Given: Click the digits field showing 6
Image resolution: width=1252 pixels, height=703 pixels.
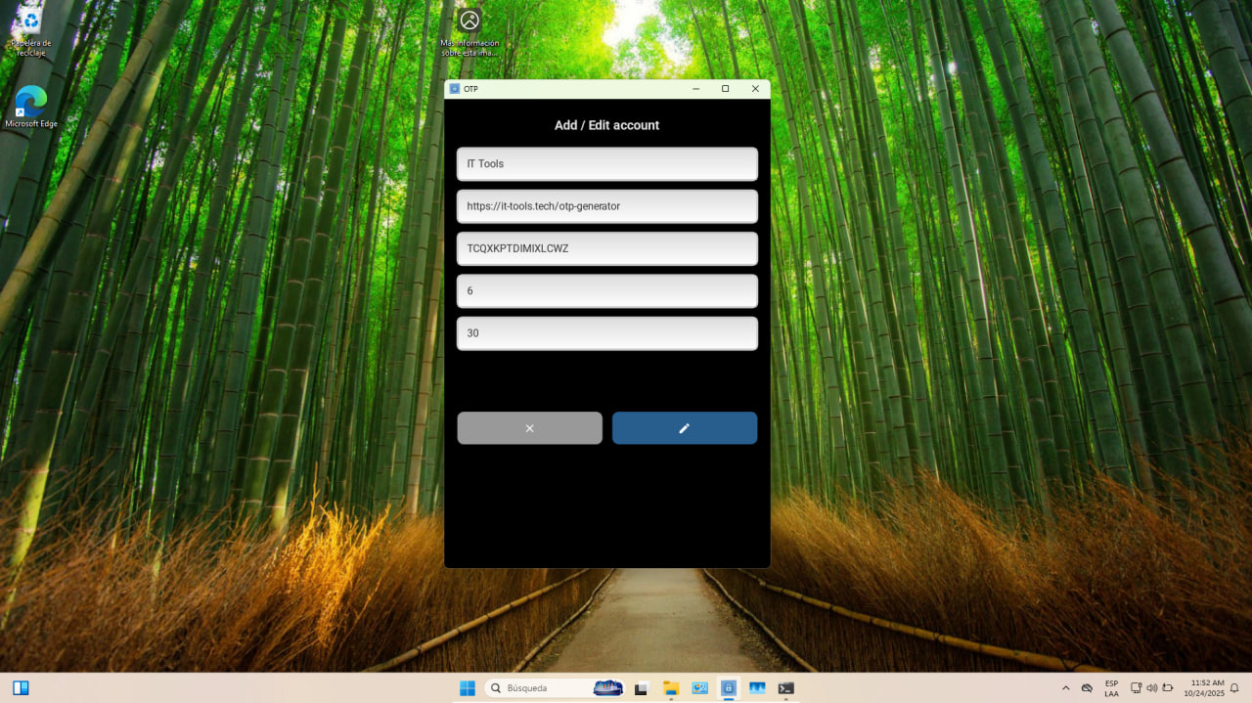Looking at the screenshot, I should tap(606, 290).
